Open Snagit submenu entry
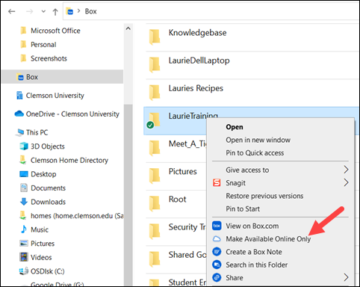This screenshot has height=287, width=360. coord(235,183)
